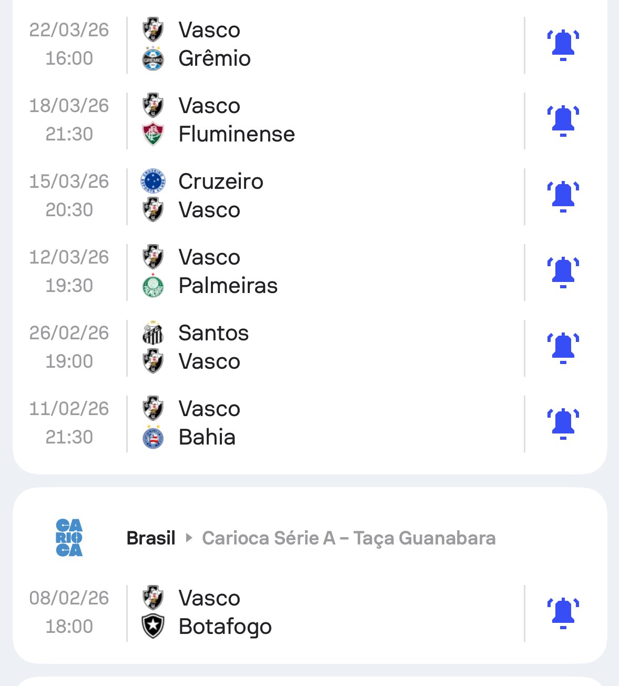
Task: Toggle reminder bell for Vasco vs Palmeiras
Action: click(x=563, y=272)
